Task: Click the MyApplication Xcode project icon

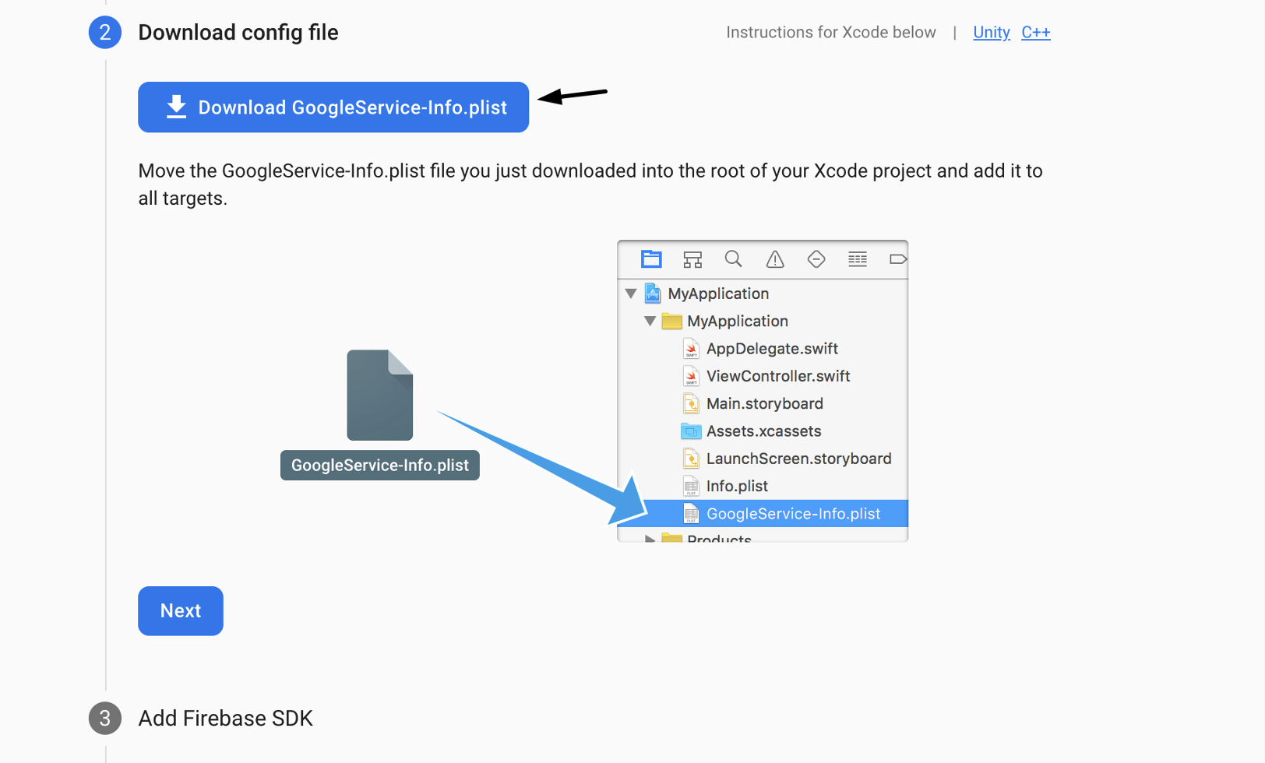Action: pos(653,294)
